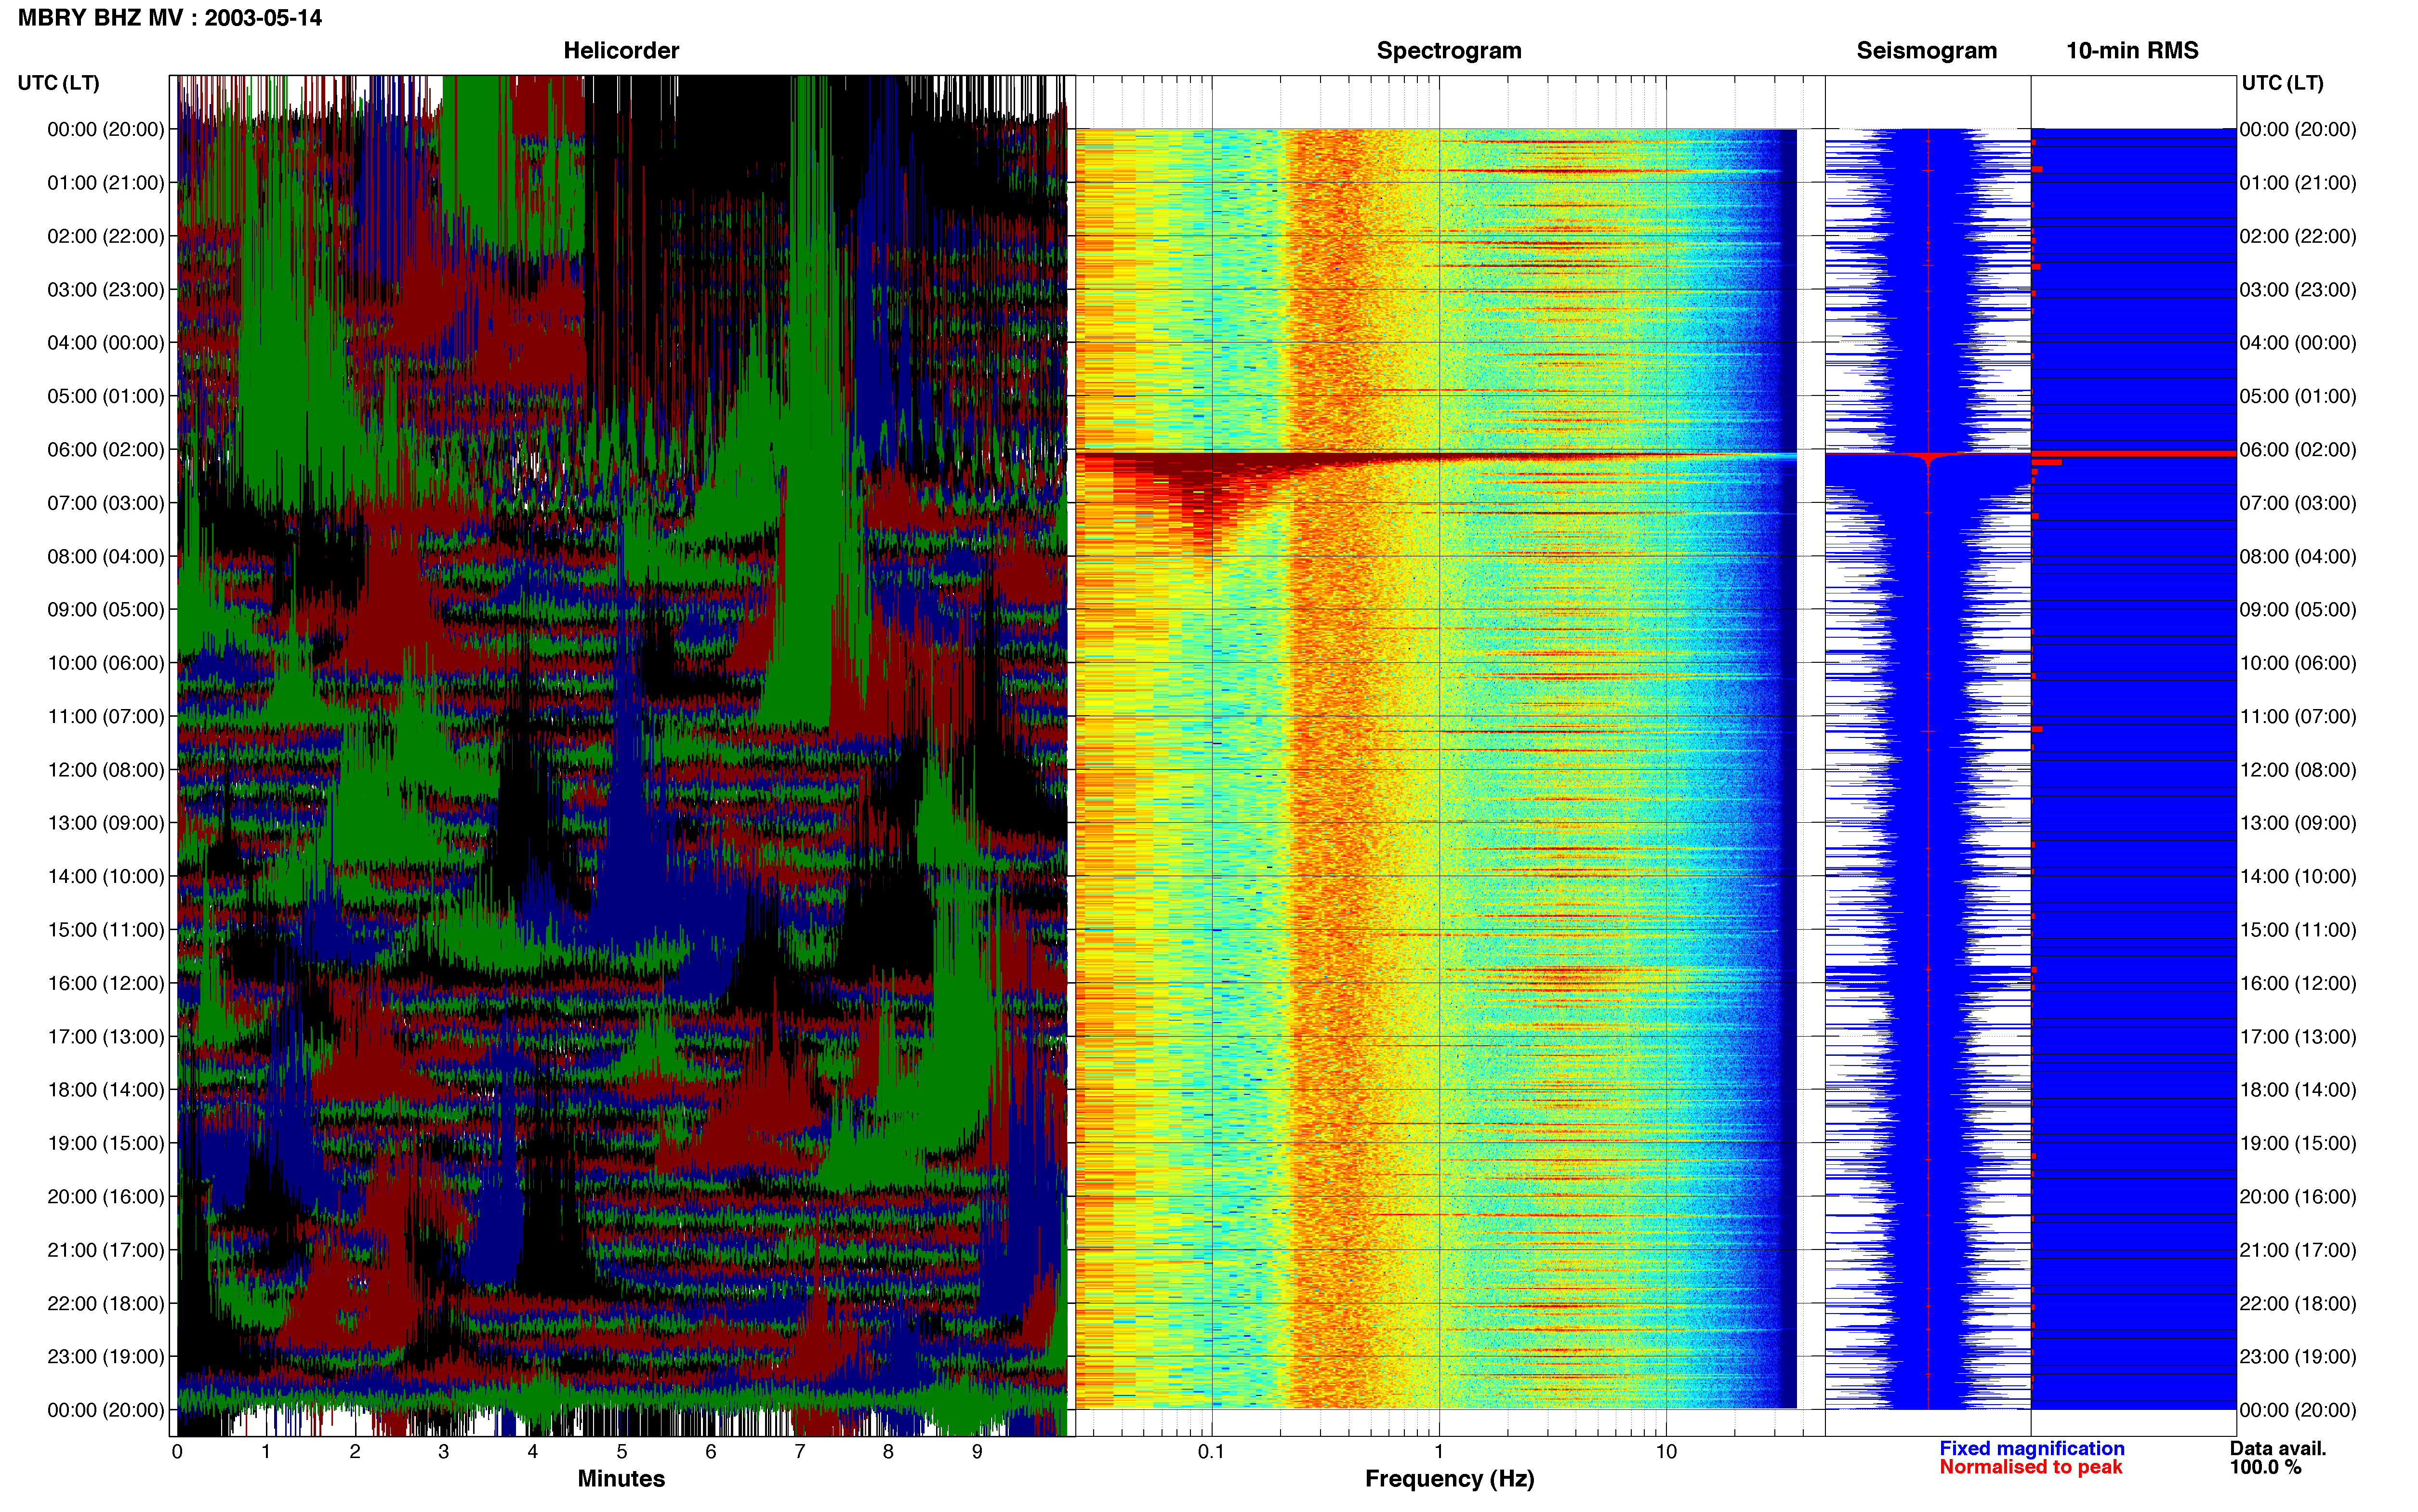This screenshot has width=2418, height=1512.
Task: Click minute tick '7' under the Helicorder
Action: click(800, 1452)
